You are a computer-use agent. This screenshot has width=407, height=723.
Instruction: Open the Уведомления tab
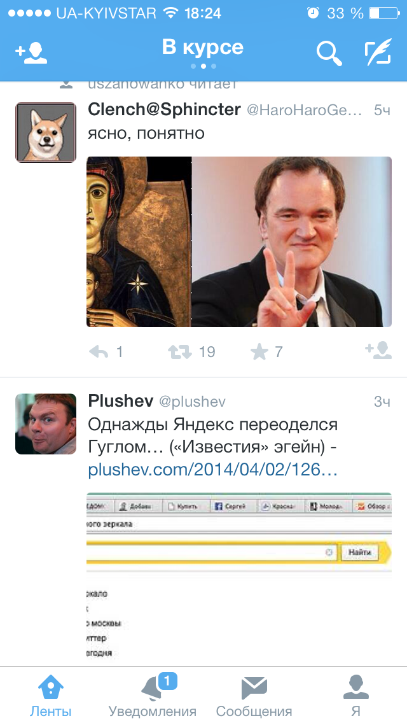point(153,695)
